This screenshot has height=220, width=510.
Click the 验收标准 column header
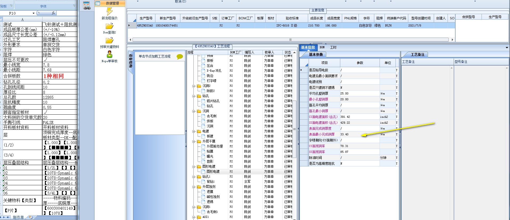point(292,18)
